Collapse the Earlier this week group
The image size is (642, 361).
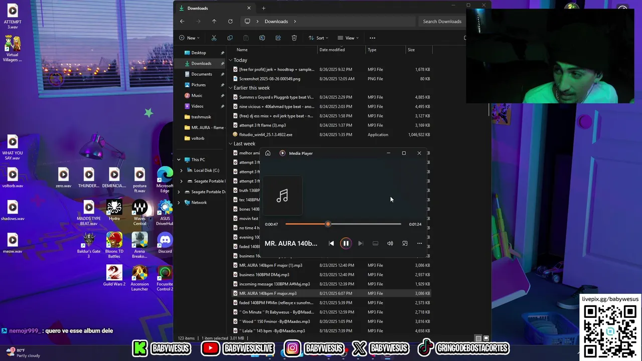pyautogui.click(x=231, y=88)
